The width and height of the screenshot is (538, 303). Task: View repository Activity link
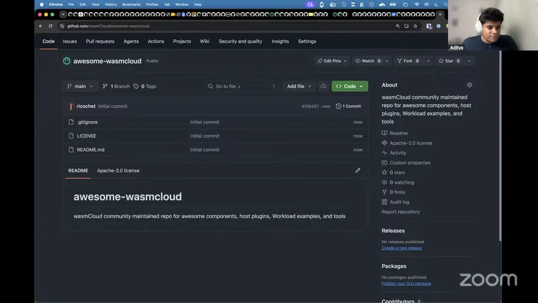[394, 153]
